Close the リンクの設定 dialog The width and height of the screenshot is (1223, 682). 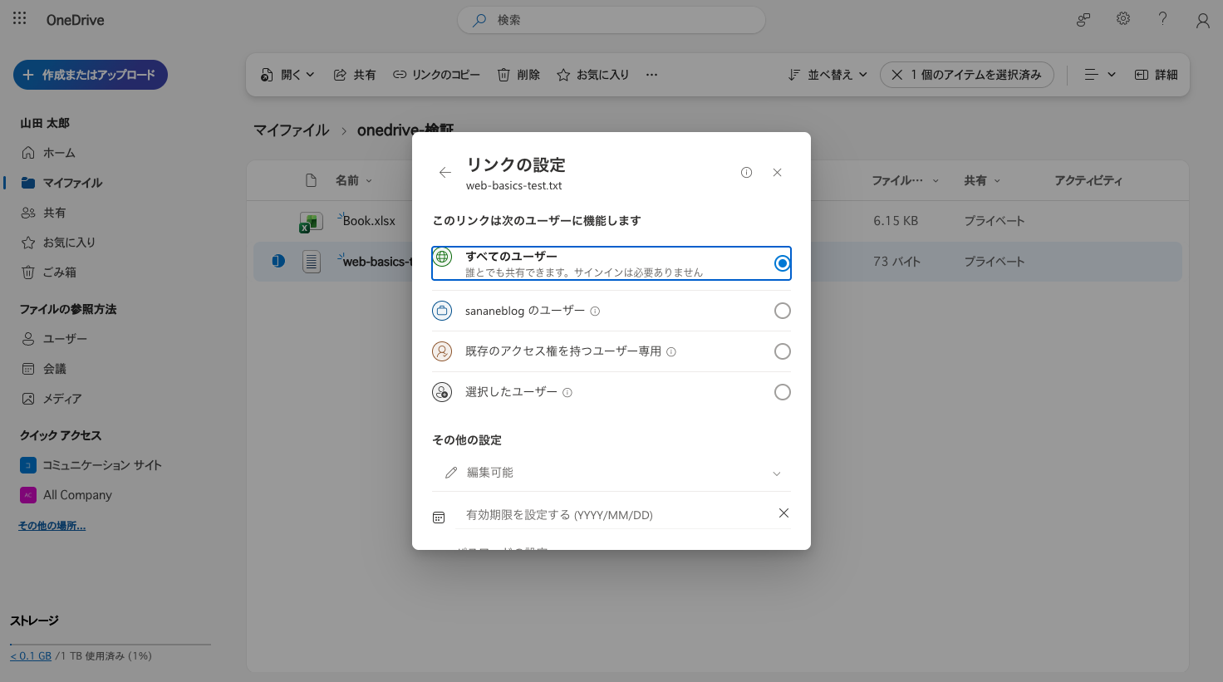click(x=778, y=173)
